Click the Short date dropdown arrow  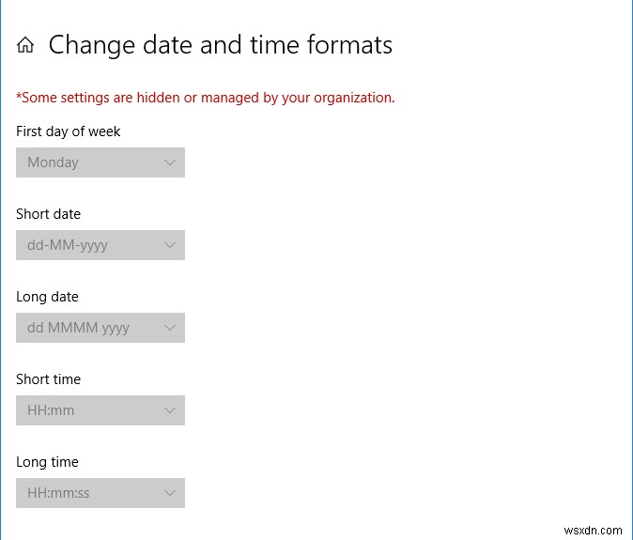pos(170,245)
